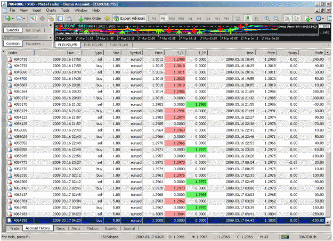
Task: Open the Tools menu
Action: [65, 10]
